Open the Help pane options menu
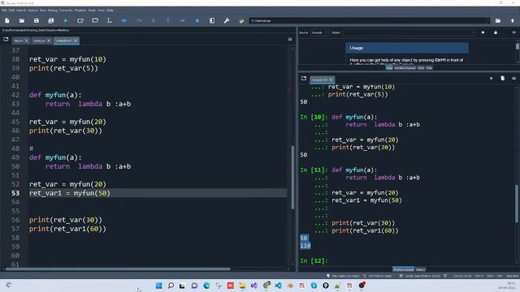Viewport: 520px width, 292px height. (513, 32)
